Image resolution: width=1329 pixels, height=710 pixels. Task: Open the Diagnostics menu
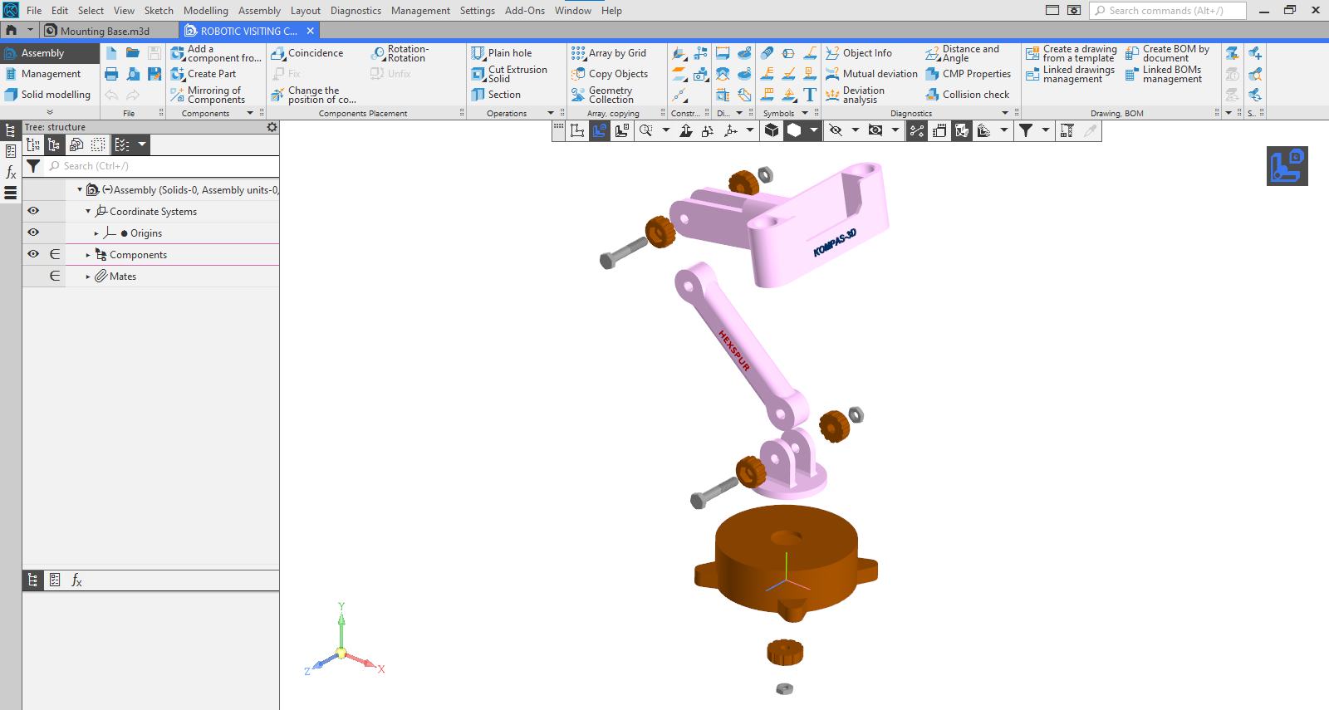(356, 11)
